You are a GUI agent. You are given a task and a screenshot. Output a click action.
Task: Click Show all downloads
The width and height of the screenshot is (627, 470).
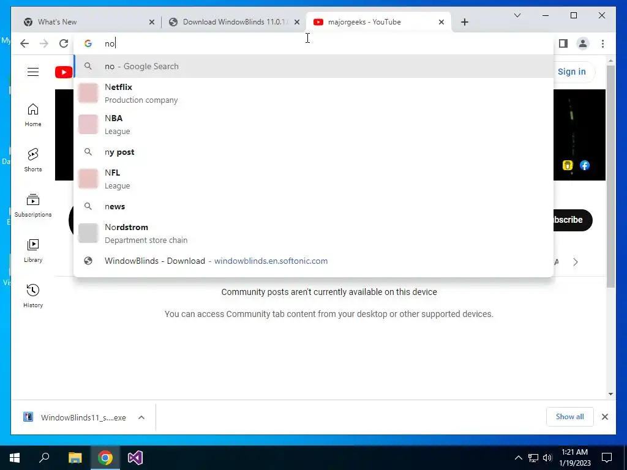click(x=569, y=416)
